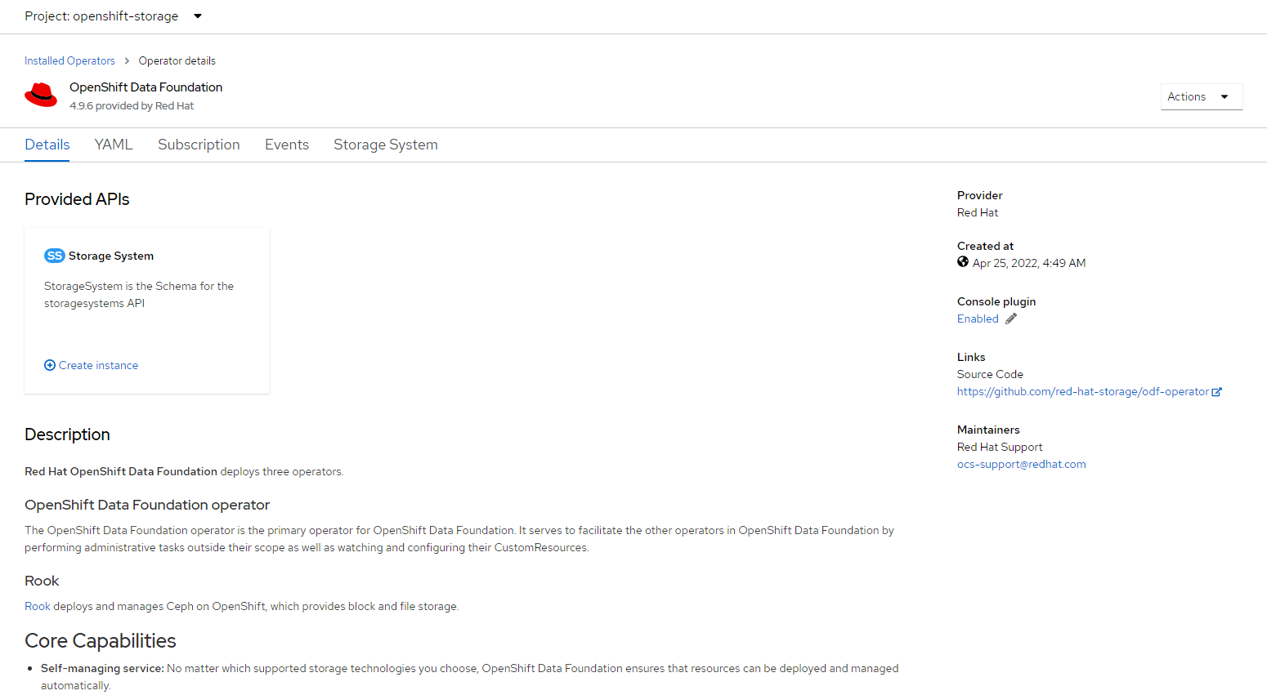Click the 'Created at' label
The width and height of the screenshot is (1267, 695).
[985, 246]
